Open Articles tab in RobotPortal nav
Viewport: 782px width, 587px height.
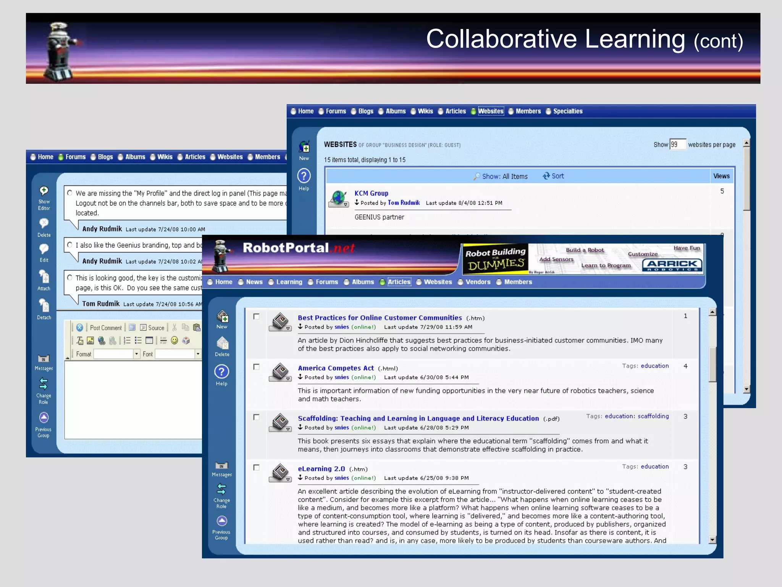pos(399,282)
